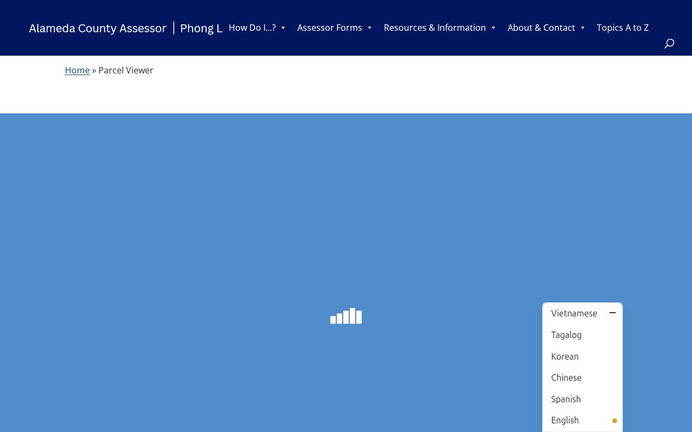This screenshot has width=692, height=432.
Task: Click the Home breadcrumb link
Action: tap(77, 70)
